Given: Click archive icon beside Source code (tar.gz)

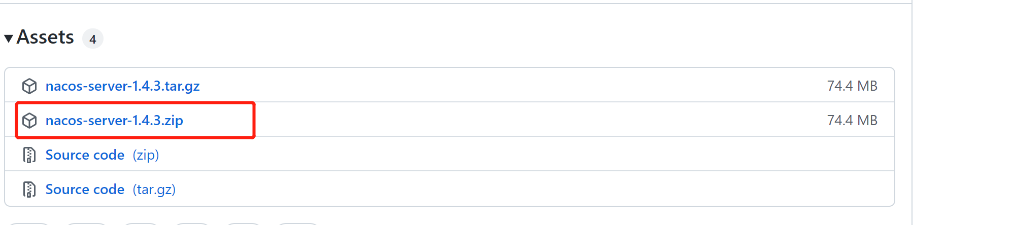Looking at the screenshot, I should click(29, 190).
